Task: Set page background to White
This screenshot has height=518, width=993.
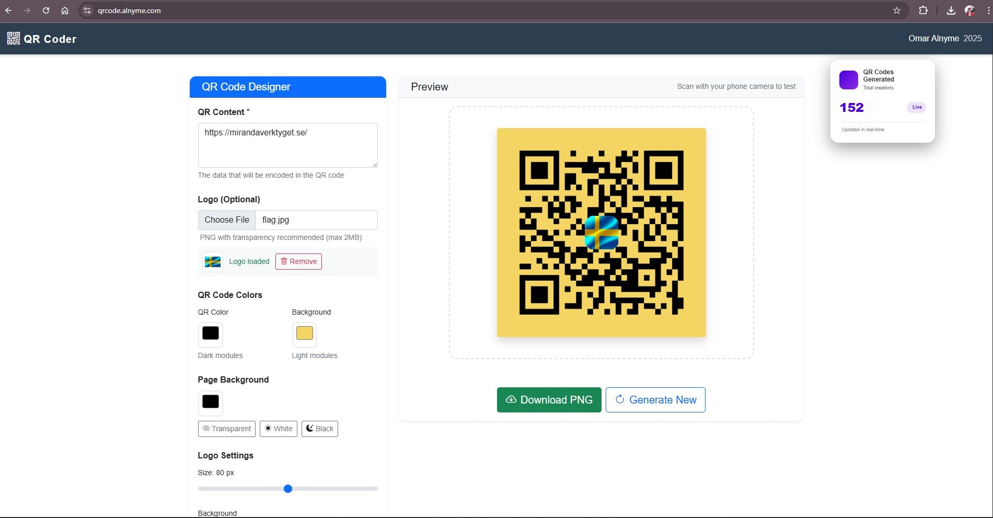Action: 279,429
